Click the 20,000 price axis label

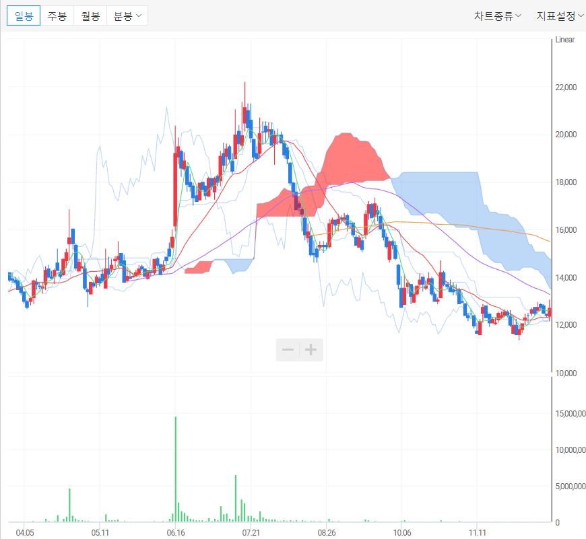pyautogui.click(x=566, y=135)
